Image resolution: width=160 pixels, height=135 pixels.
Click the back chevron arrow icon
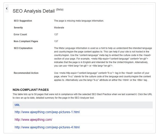click(x=7, y=8)
